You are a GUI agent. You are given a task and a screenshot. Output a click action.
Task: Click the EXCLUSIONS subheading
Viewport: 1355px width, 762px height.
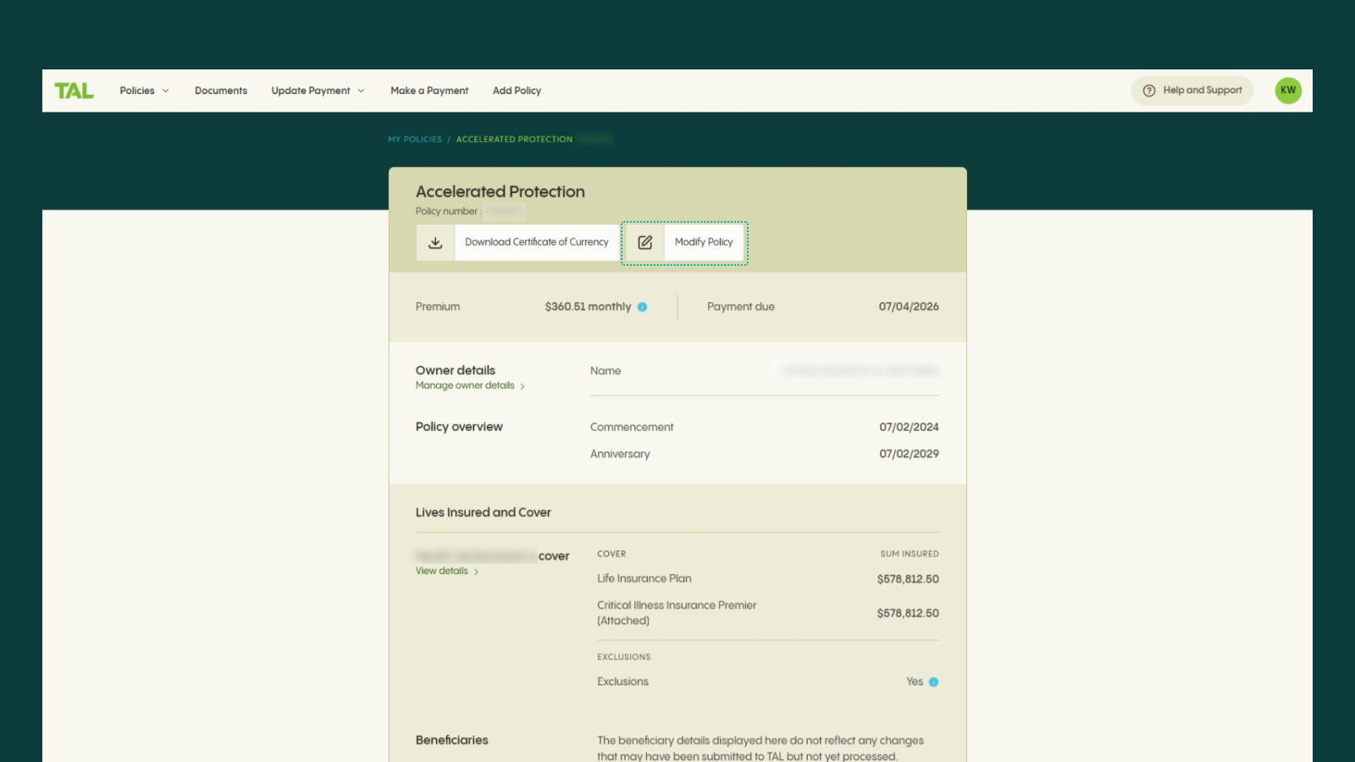coord(624,657)
